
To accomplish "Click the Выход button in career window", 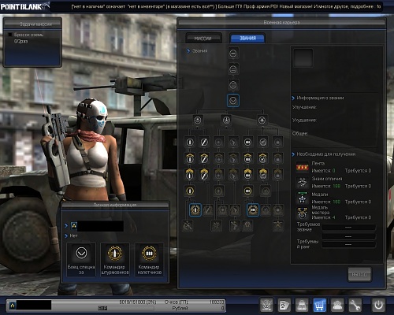I will click(359, 275).
